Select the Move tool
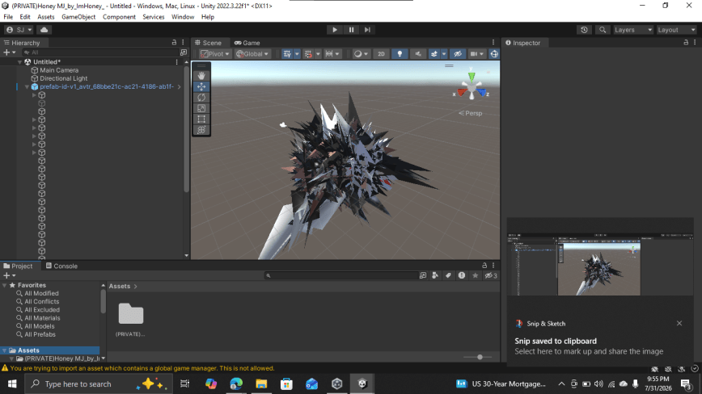This screenshot has width=702, height=394. [201, 86]
